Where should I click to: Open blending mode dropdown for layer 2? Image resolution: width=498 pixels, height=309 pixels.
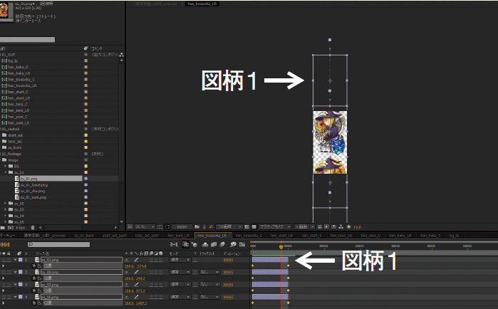180,272
